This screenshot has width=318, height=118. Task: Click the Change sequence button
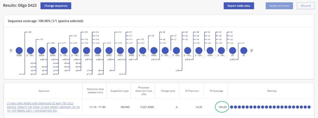pyautogui.click(x=56, y=6)
